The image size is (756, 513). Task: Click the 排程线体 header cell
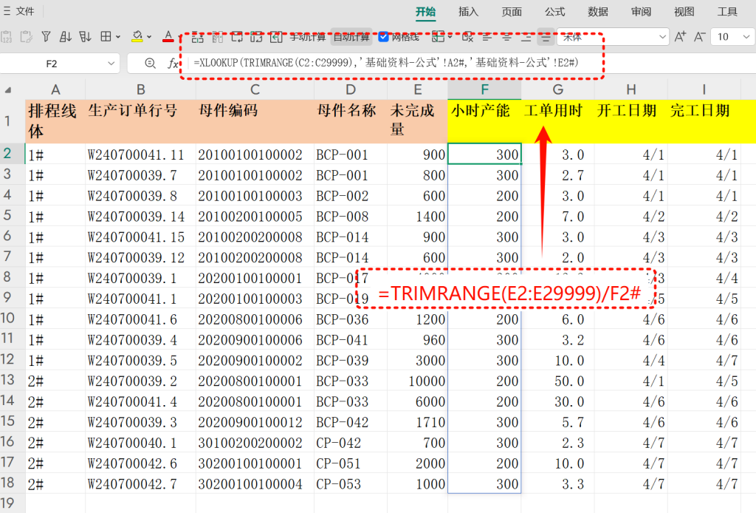(x=55, y=121)
